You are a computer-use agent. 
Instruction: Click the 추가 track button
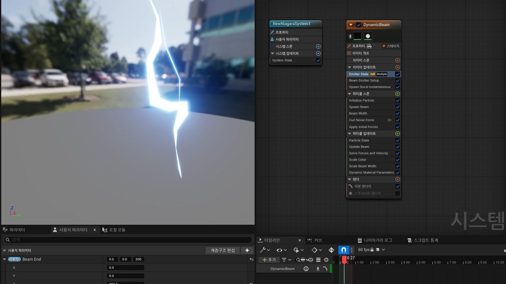pos(269,260)
